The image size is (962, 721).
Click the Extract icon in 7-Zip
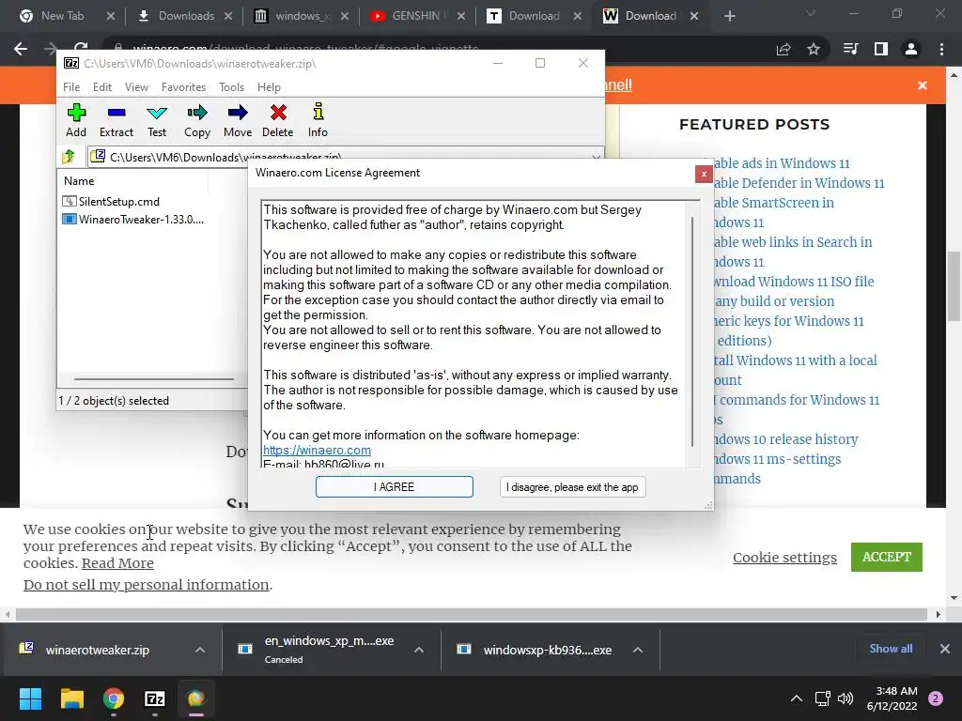(x=116, y=121)
